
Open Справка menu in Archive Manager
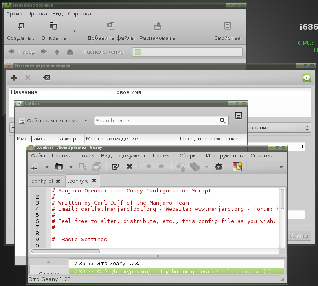(x=79, y=14)
